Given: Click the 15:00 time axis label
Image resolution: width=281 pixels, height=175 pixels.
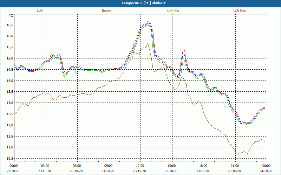Looking at the screenshot, I should point(172,166).
